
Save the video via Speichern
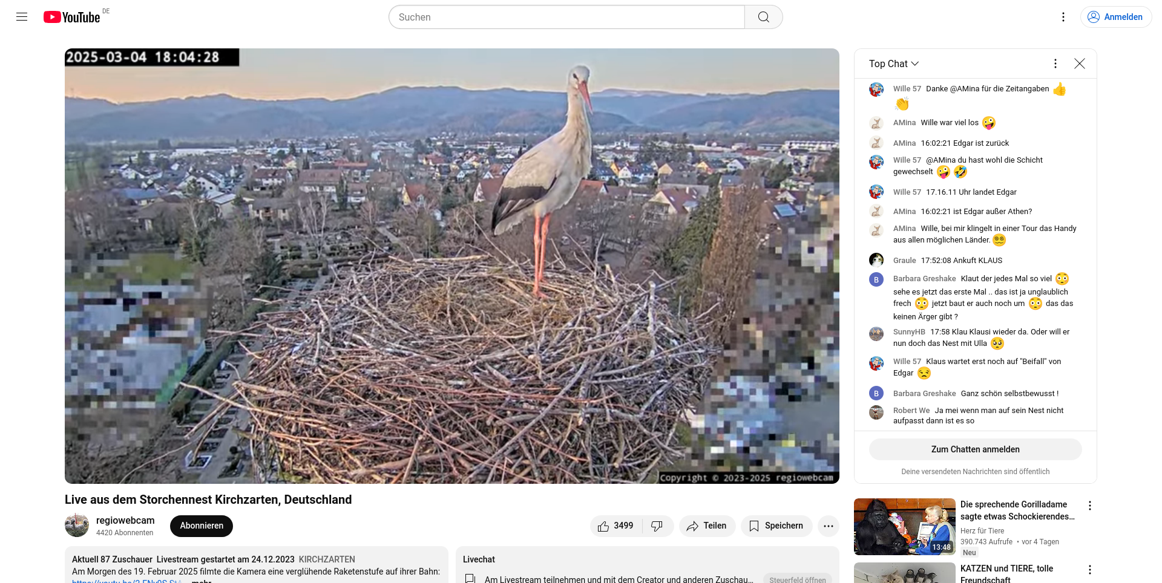(776, 526)
